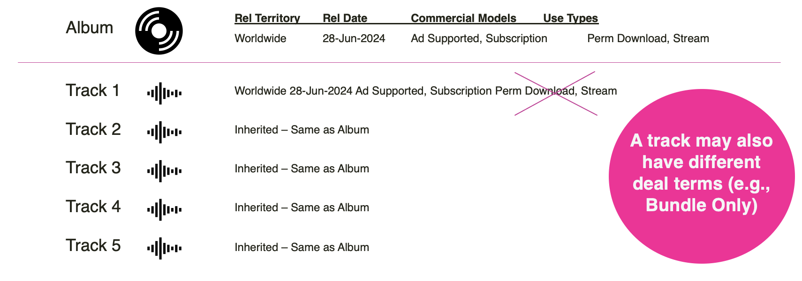Click the pink circle deal terms callout
Viewport: 802px width, 281px height.
[x=701, y=176]
